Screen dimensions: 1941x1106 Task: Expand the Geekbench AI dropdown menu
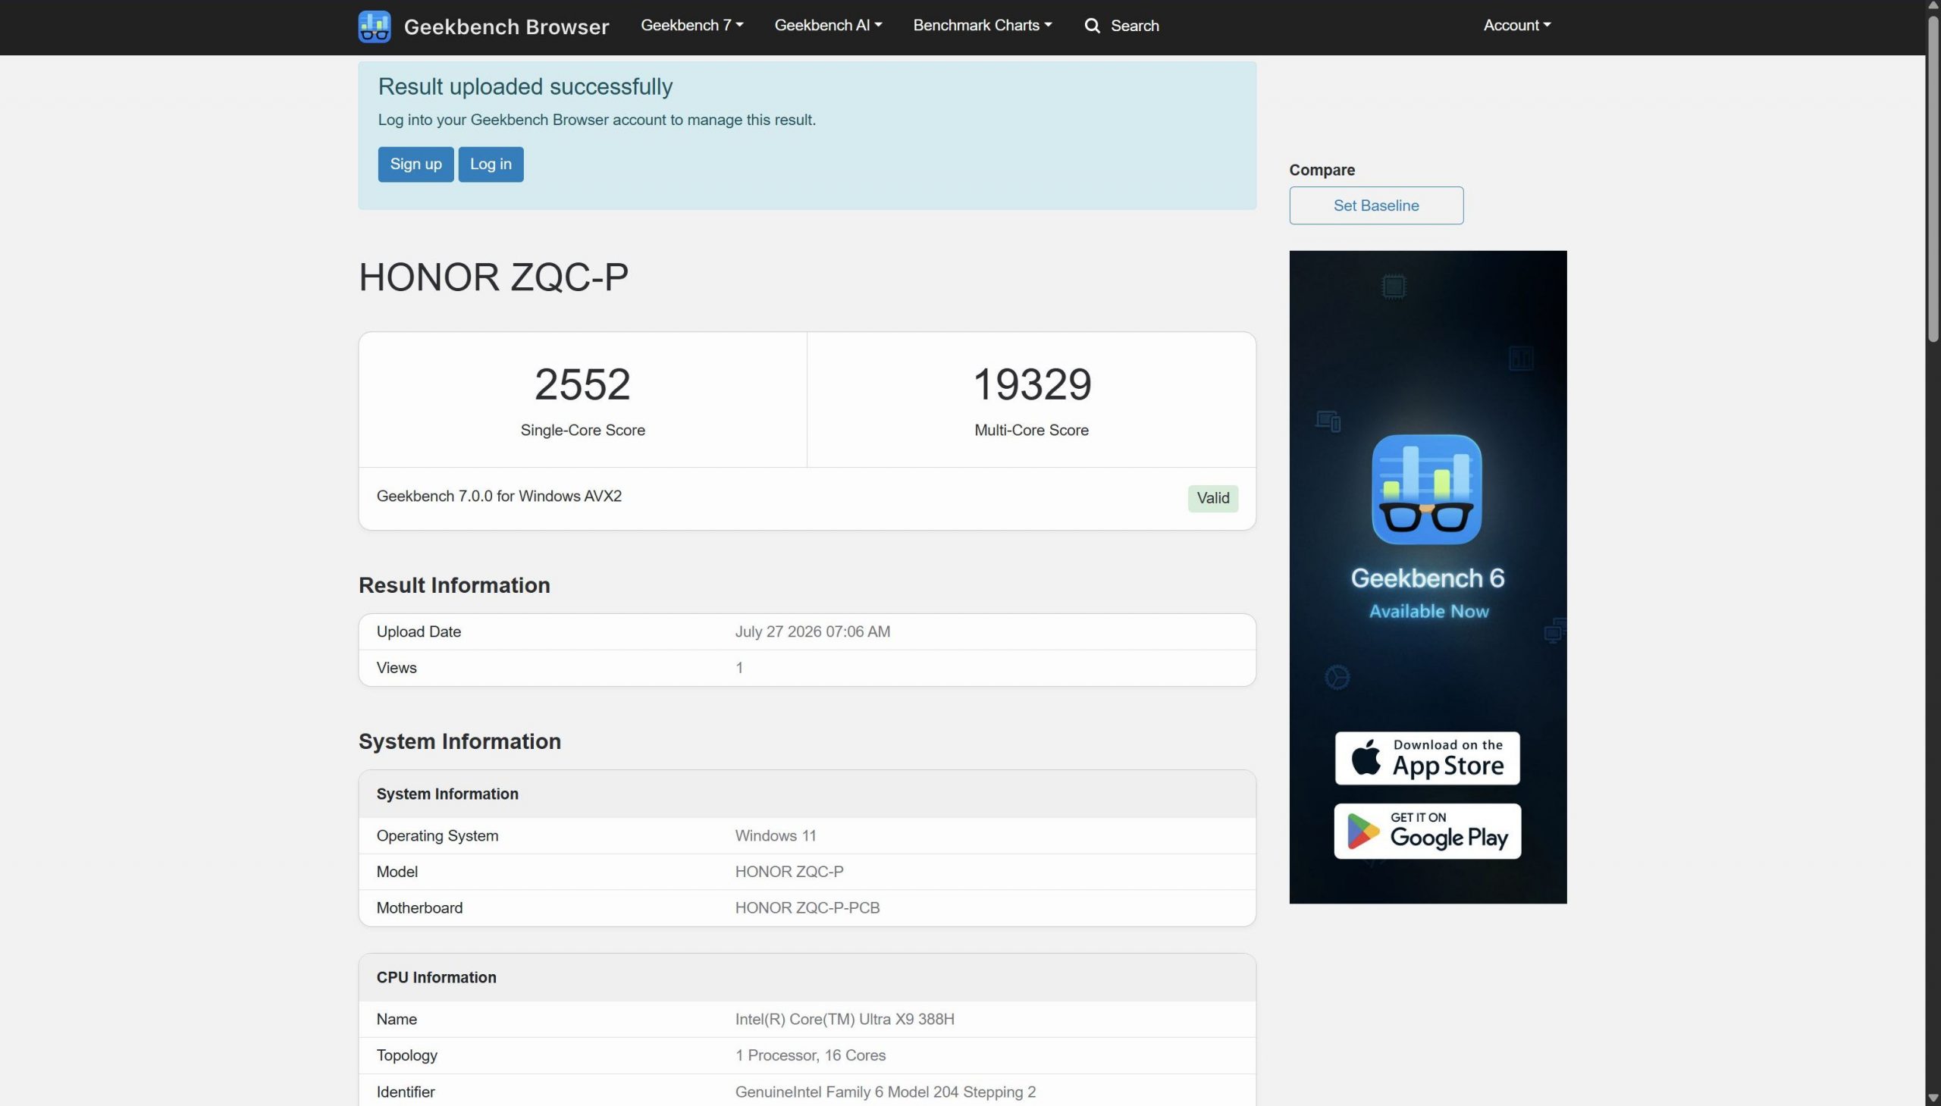(x=828, y=25)
